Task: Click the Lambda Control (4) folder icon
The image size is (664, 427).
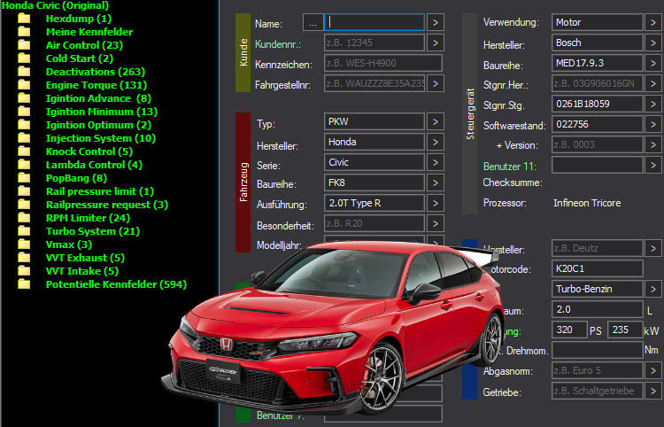Action: pyautogui.click(x=24, y=165)
